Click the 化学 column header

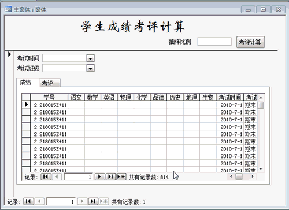pos(142,97)
